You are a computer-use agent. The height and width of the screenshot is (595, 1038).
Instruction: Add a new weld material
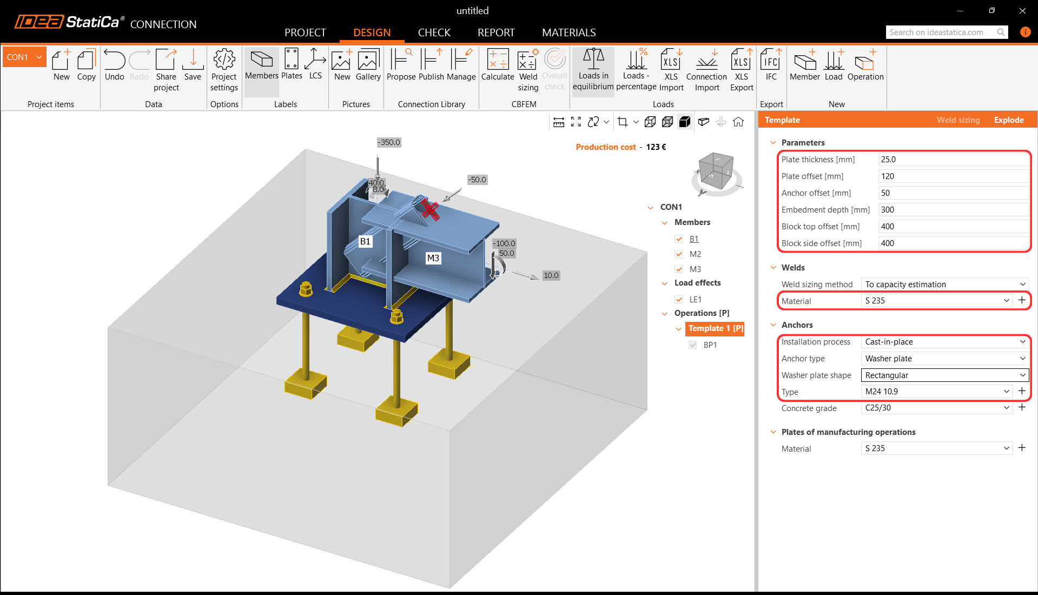point(1022,300)
